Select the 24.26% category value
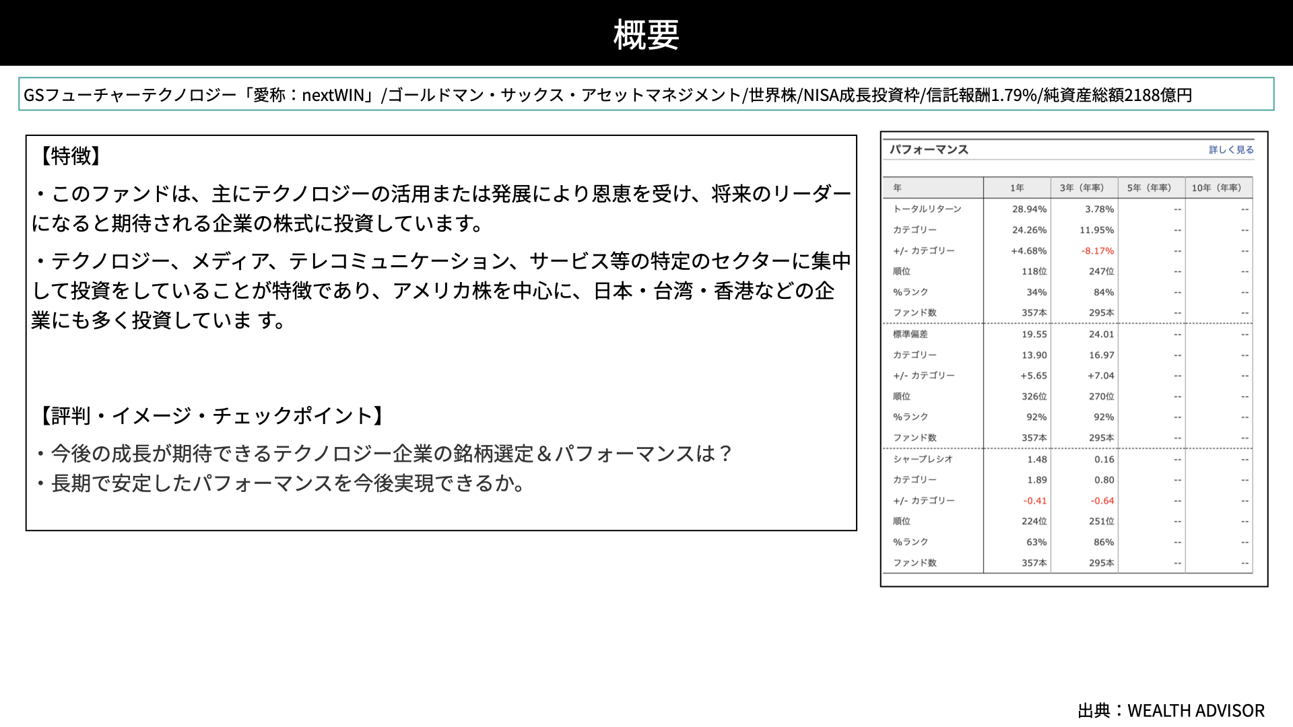1293x727 pixels. tap(1029, 230)
